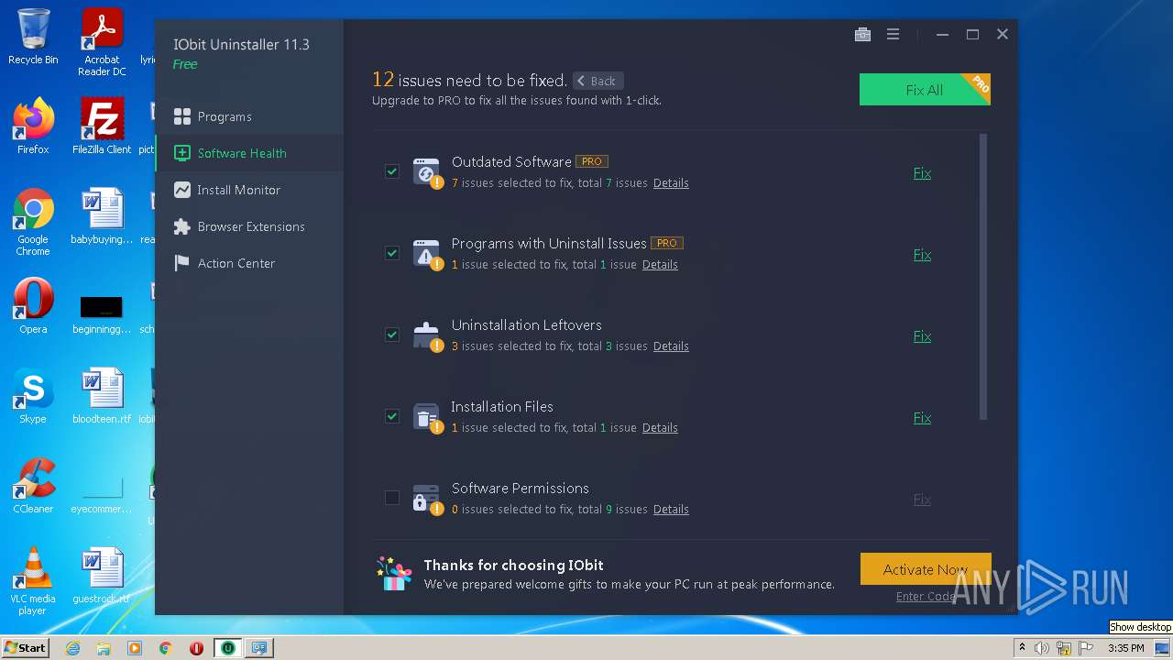Screen dimensions: 1173x660
Task: Select the guestrock.rtf file icon
Action: (102, 575)
